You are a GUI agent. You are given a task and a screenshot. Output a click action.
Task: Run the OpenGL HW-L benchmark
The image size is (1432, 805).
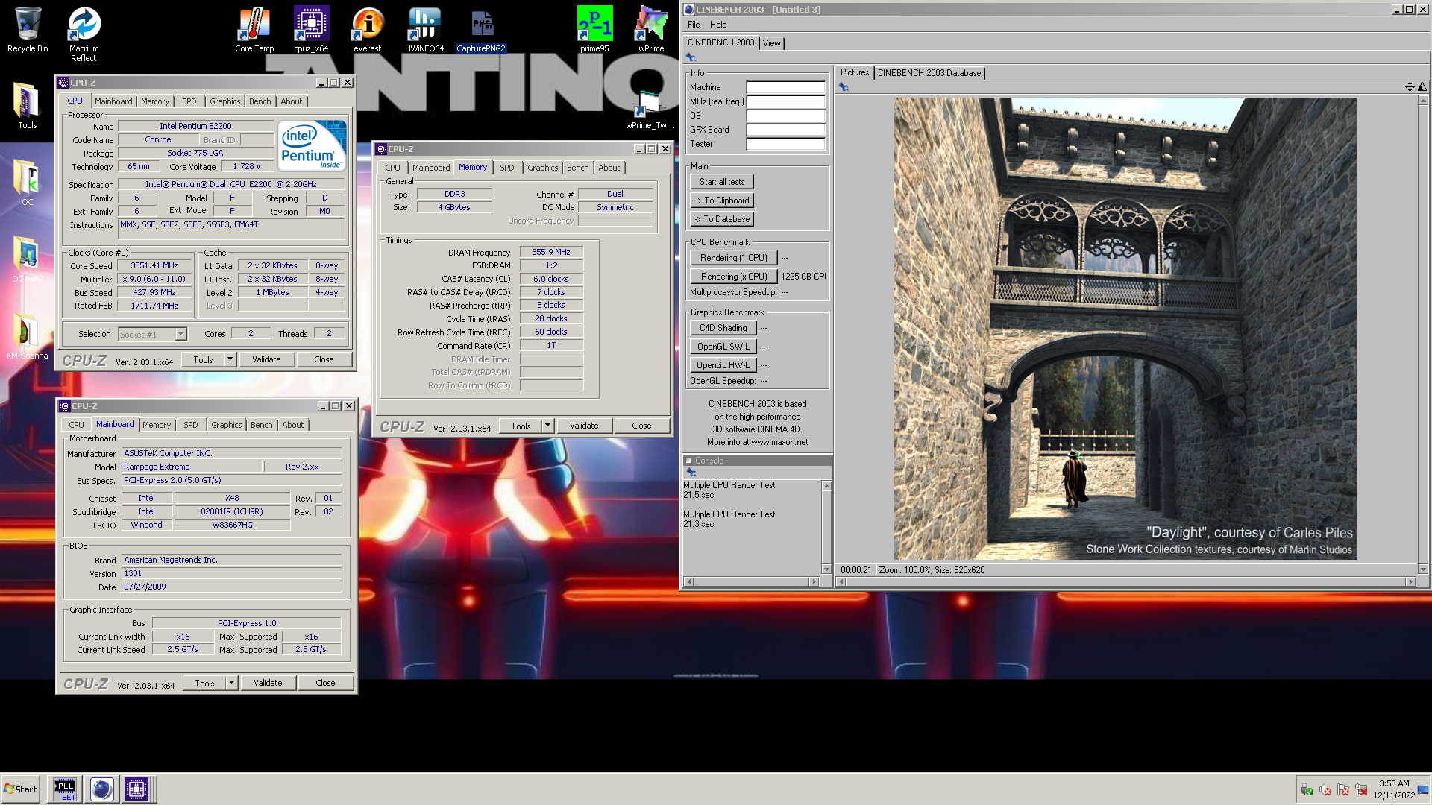pos(723,365)
